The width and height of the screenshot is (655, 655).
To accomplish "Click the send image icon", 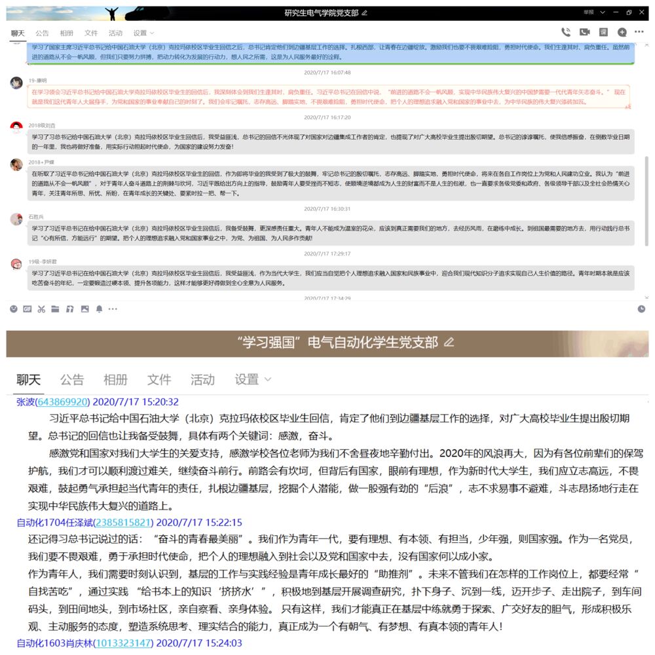I will (x=84, y=309).
